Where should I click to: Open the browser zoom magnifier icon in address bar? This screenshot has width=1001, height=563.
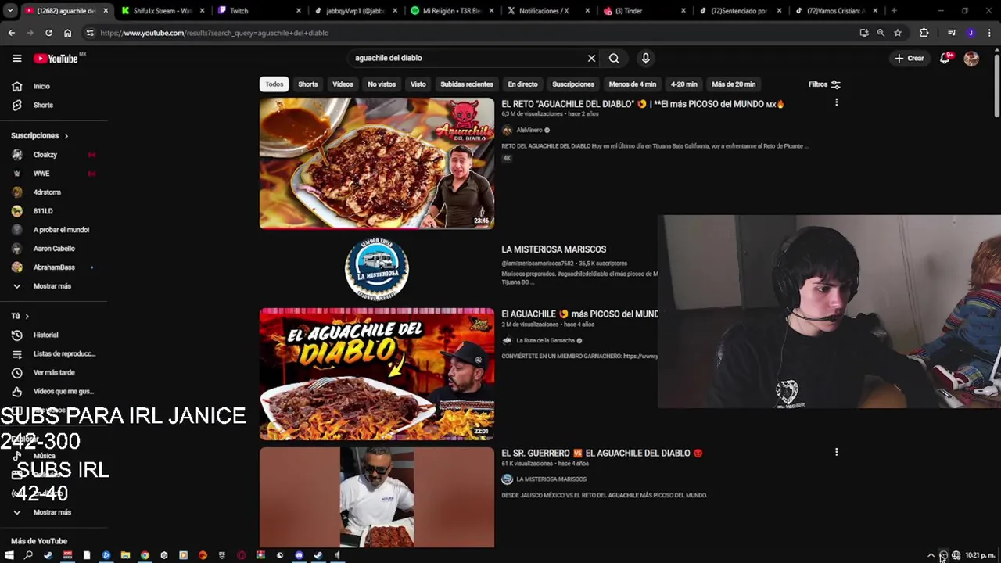pos(881,33)
